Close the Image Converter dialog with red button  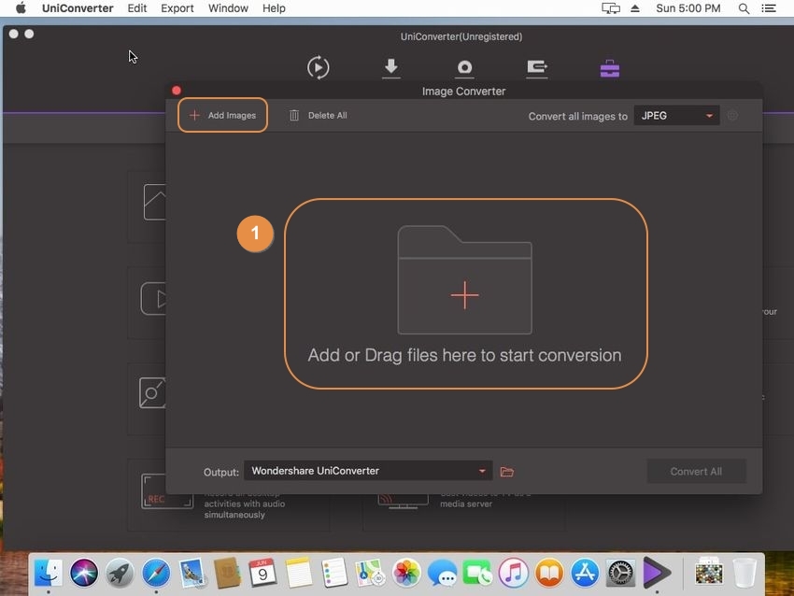click(177, 91)
